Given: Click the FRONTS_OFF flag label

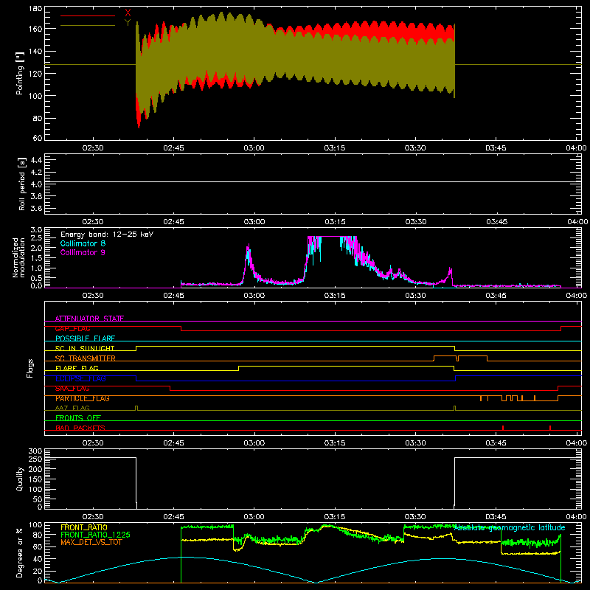Looking at the screenshot, I should (78, 418).
